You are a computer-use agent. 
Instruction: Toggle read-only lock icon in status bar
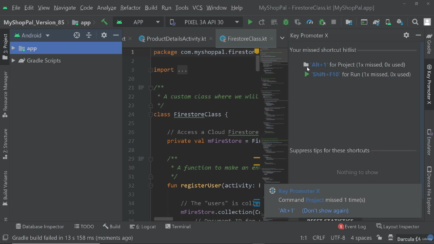click(379, 238)
